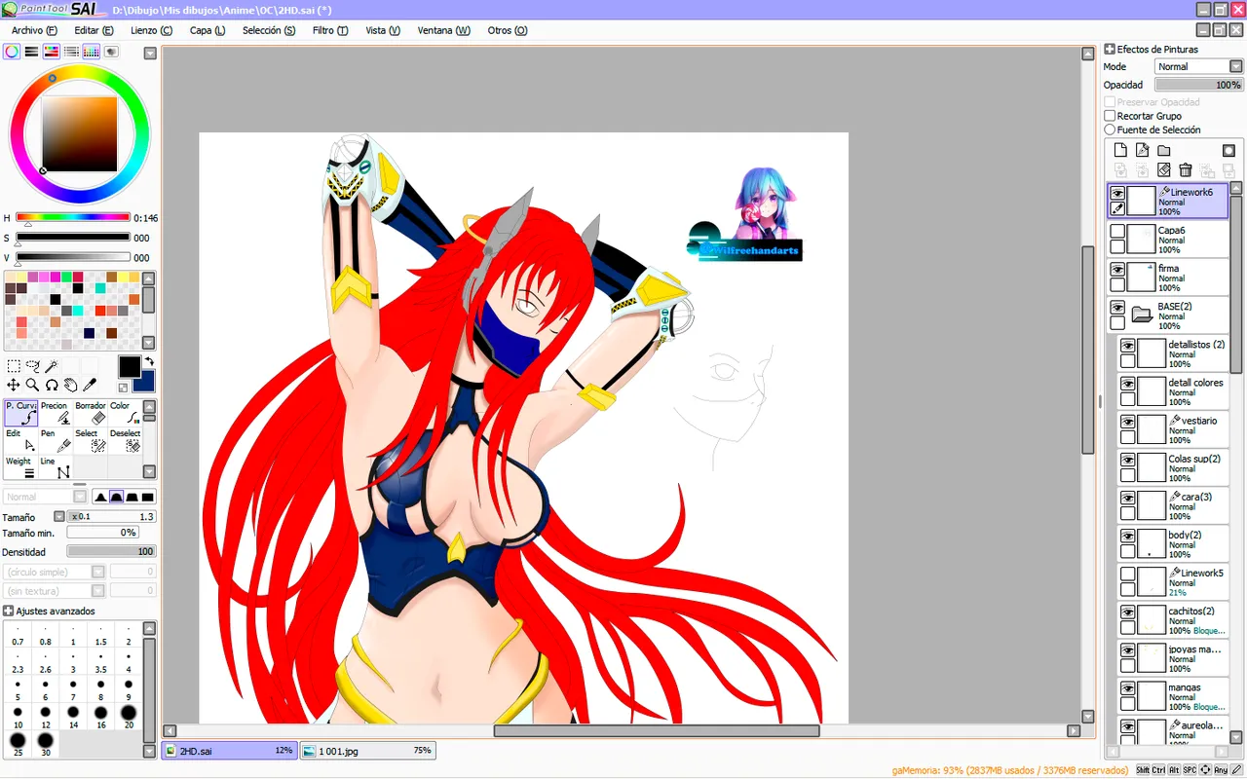The height and width of the screenshot is (779, 1247).
Task: Select the 30 brush size preset
Action: tap(45, 745)
